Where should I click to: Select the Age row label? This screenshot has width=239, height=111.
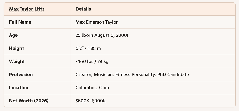pyautogui.click(x=13, y=35)
